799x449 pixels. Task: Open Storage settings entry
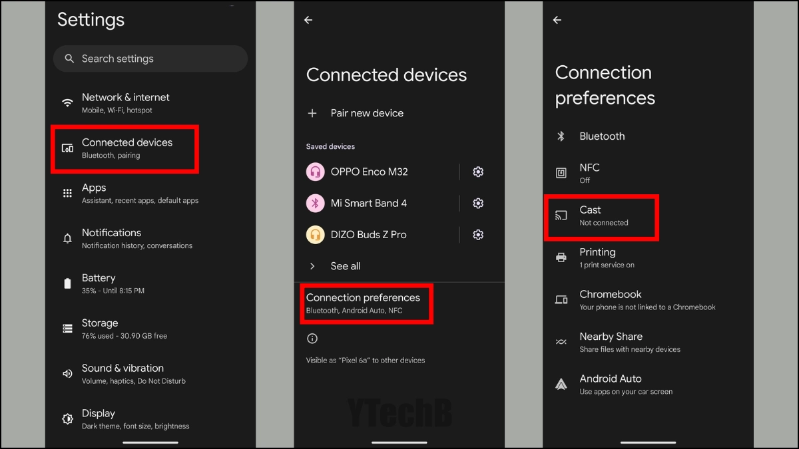tap(150, 329)
